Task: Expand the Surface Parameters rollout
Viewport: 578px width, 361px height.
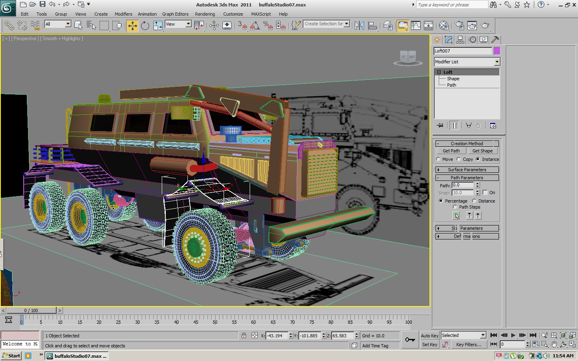Action: point(467,170)
